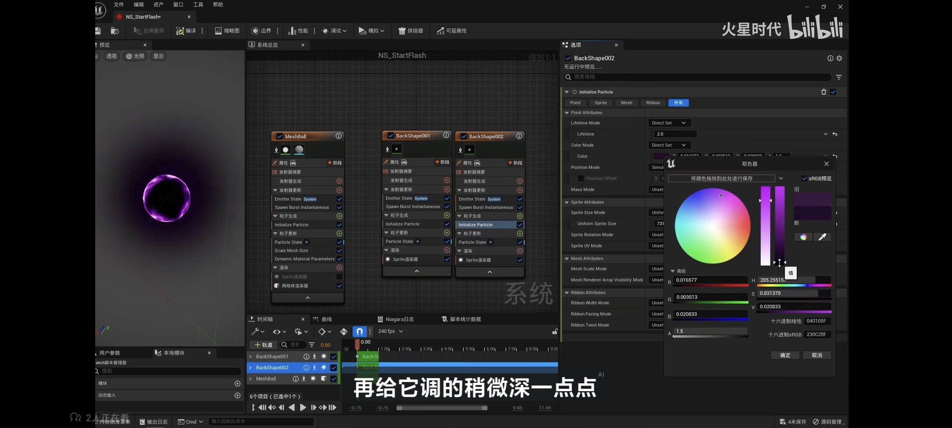
Task: Click the 取消 button in the color picker
Action: tap(816, 355)
